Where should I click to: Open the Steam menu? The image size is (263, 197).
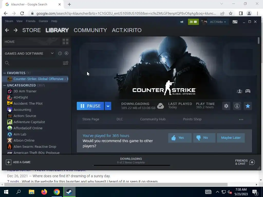tap(9, 21)
